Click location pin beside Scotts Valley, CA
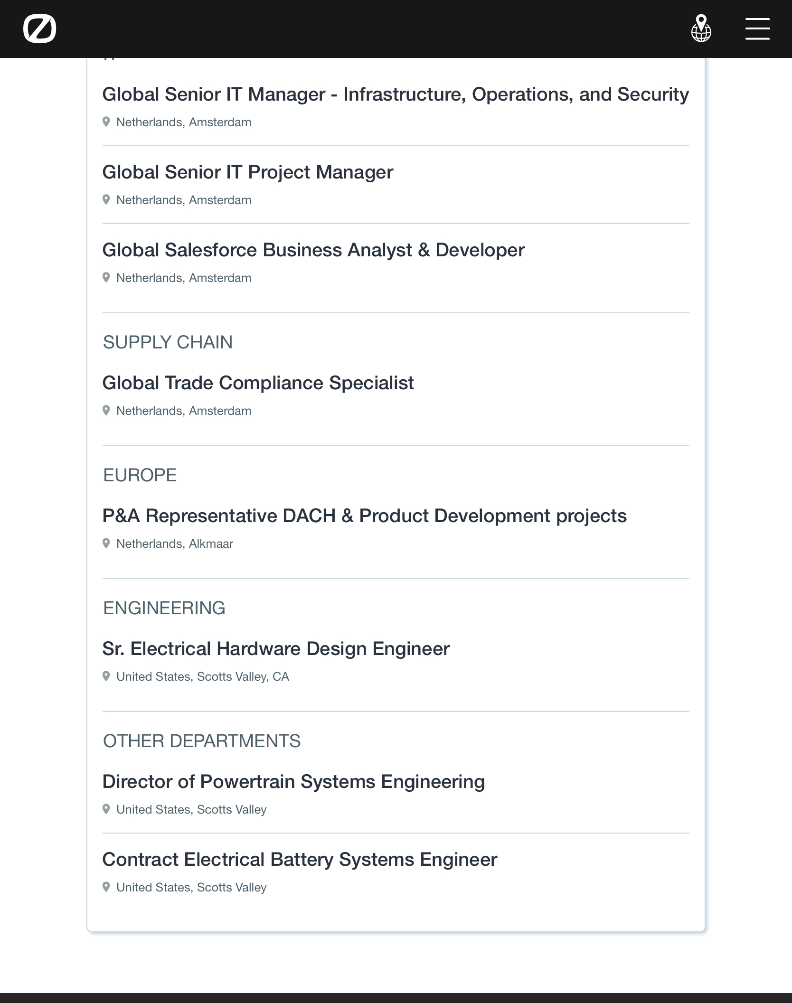792x1003 pixels. click(x=106, y=676)
